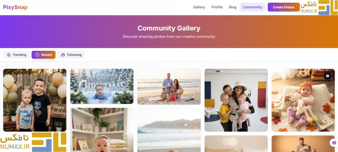
Task: Open the Merry Christmas baby photo
Action: click(102, 86)
